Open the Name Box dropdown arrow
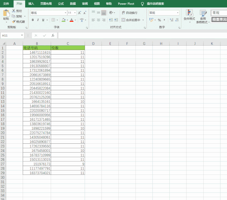The image size is (227, 200). point(22,35)
